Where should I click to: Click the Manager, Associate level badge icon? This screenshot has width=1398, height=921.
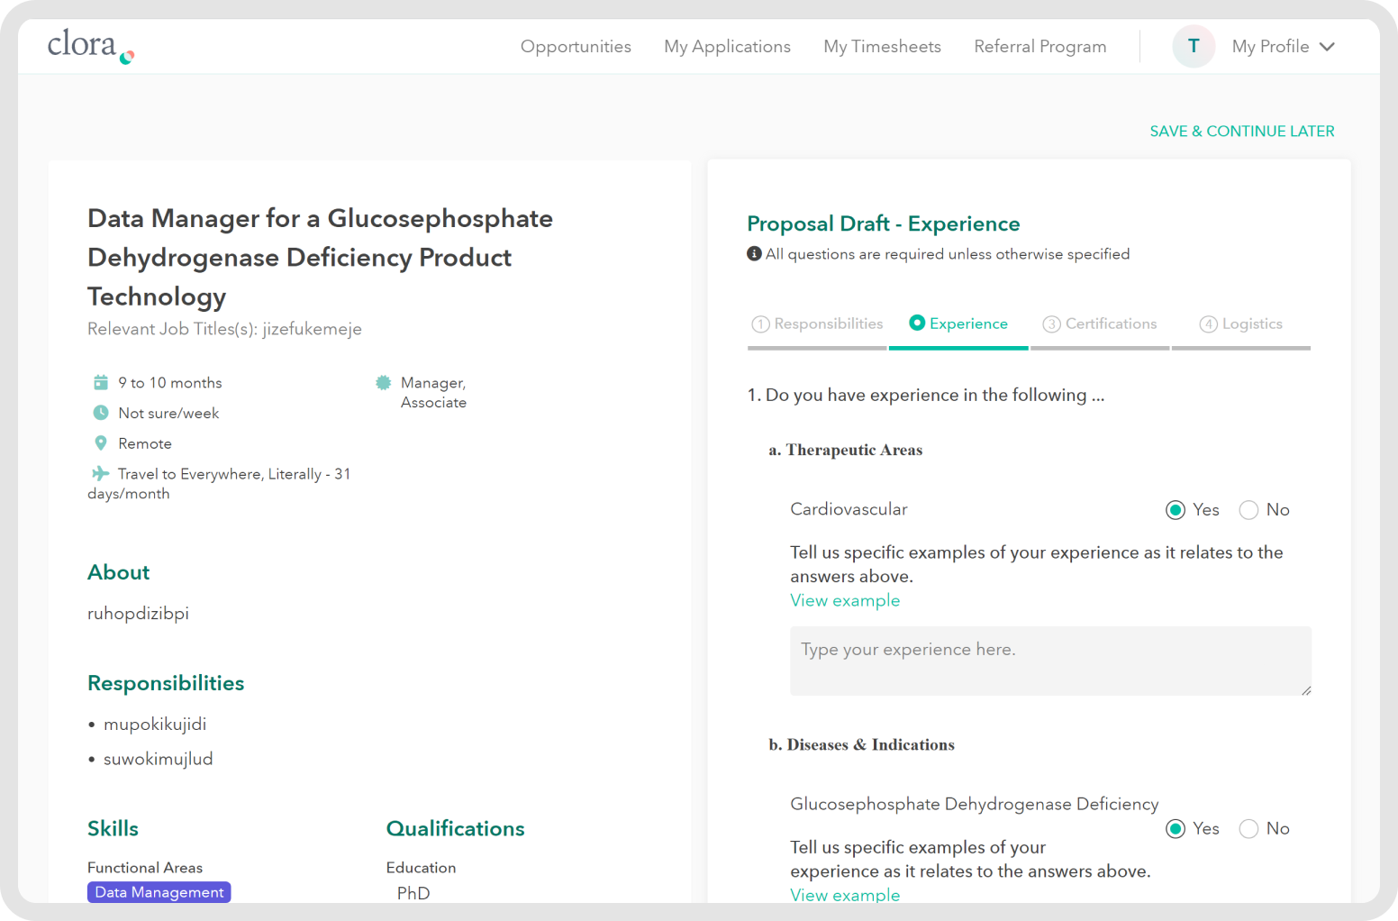pyautogui.click(x=383, y=382)
